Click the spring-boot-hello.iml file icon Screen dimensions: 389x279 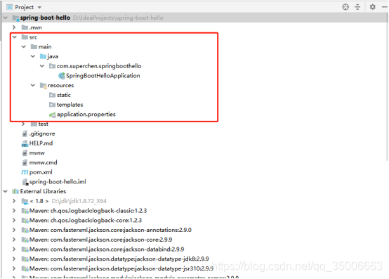point(25,182)
